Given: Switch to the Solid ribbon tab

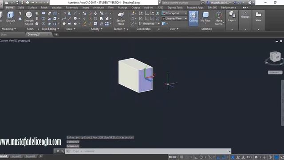Looking at the screenshot, I should point(21,8).
